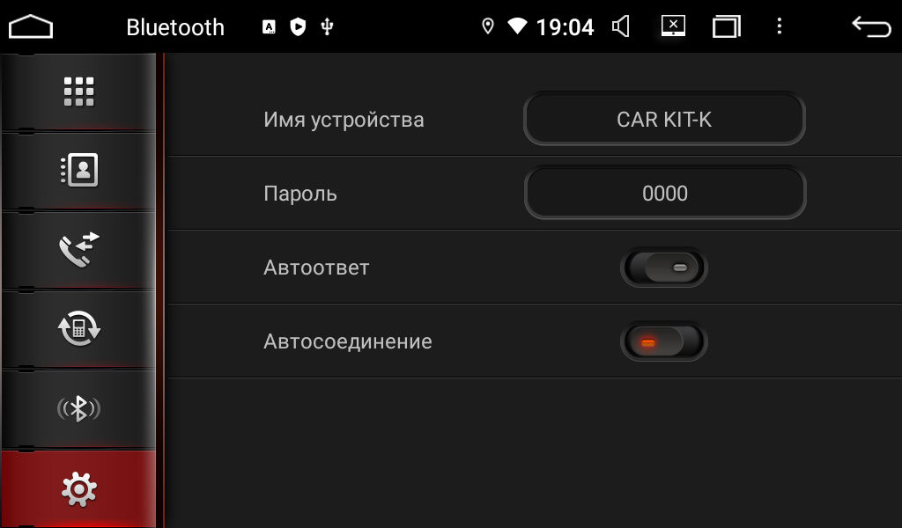Edit the password field 0000
Image resolution: width=902 pixels, height=528 pixels.
tap(664, 193)
